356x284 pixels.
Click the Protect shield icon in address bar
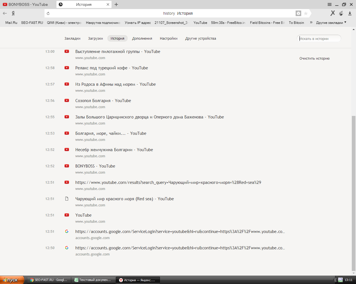(x=298, y=13)
